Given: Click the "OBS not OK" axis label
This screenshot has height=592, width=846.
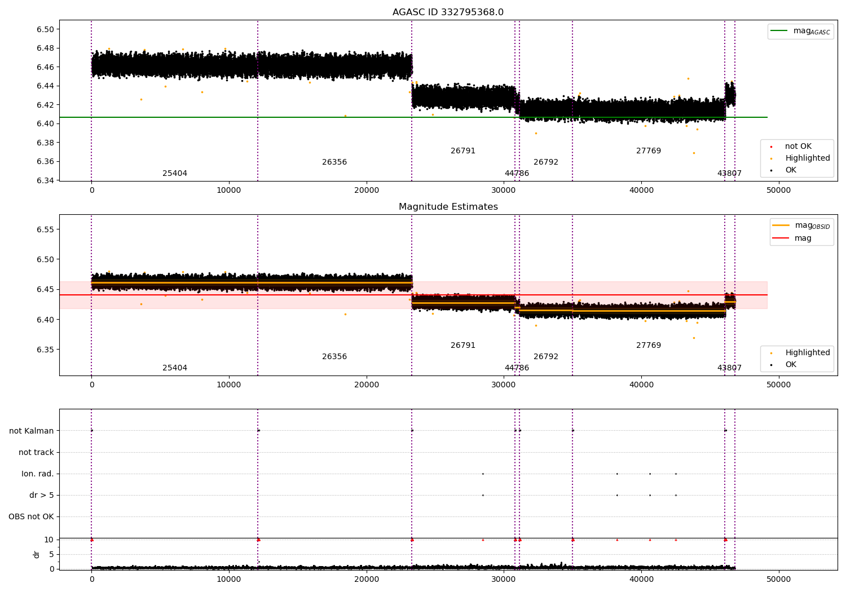Looking at the screenshot, I should click(x=31, y=516).
